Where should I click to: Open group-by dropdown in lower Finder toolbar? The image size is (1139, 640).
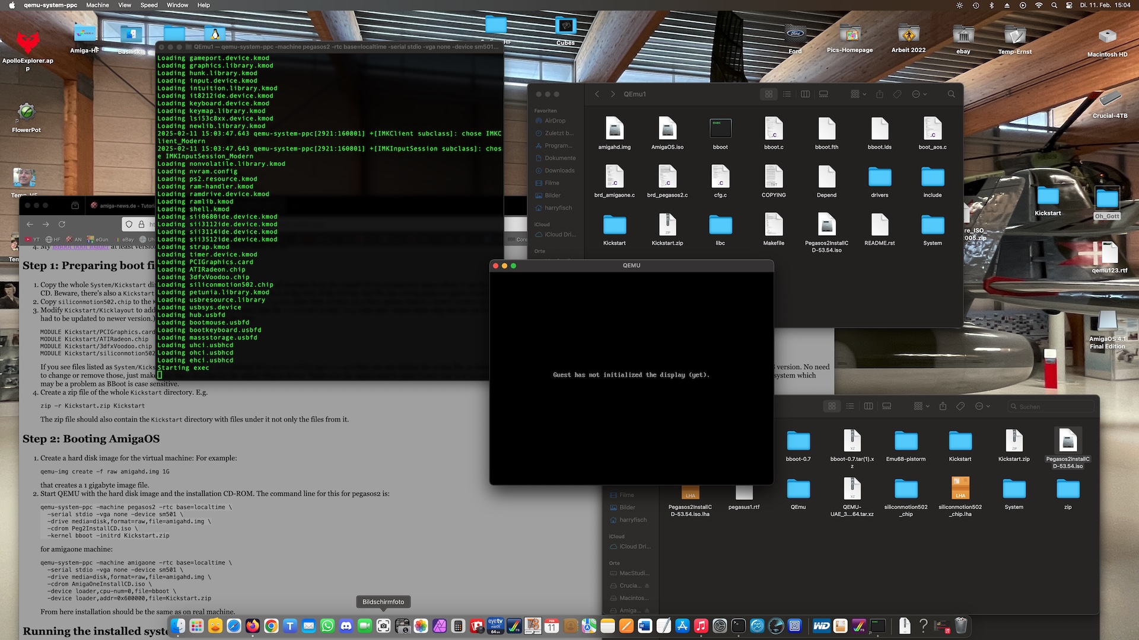[921, 406]
